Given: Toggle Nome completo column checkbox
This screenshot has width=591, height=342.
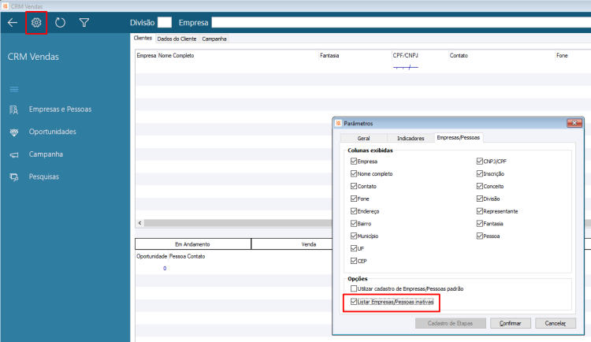Looking at the screenshot, I should click(354, 174).
